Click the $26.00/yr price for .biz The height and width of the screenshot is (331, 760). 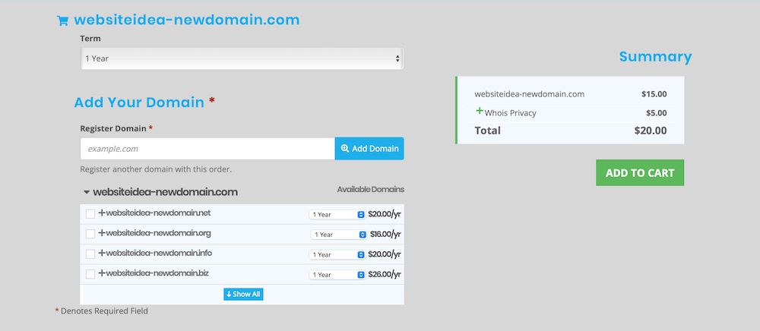coord(385,275)
